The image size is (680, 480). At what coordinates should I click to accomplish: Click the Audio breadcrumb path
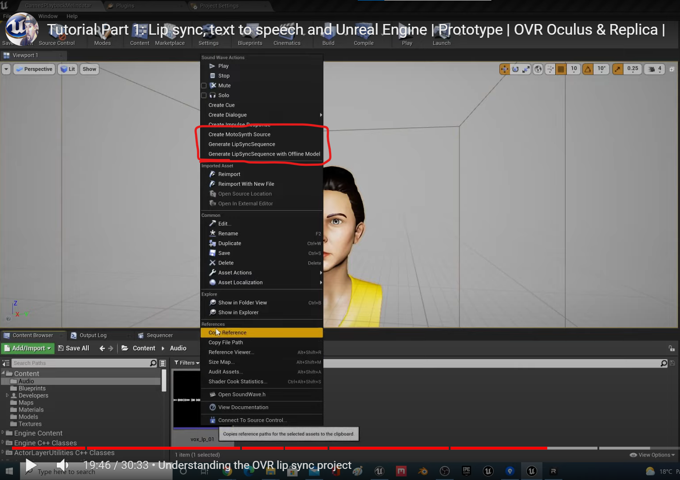[x=178, y=348]
